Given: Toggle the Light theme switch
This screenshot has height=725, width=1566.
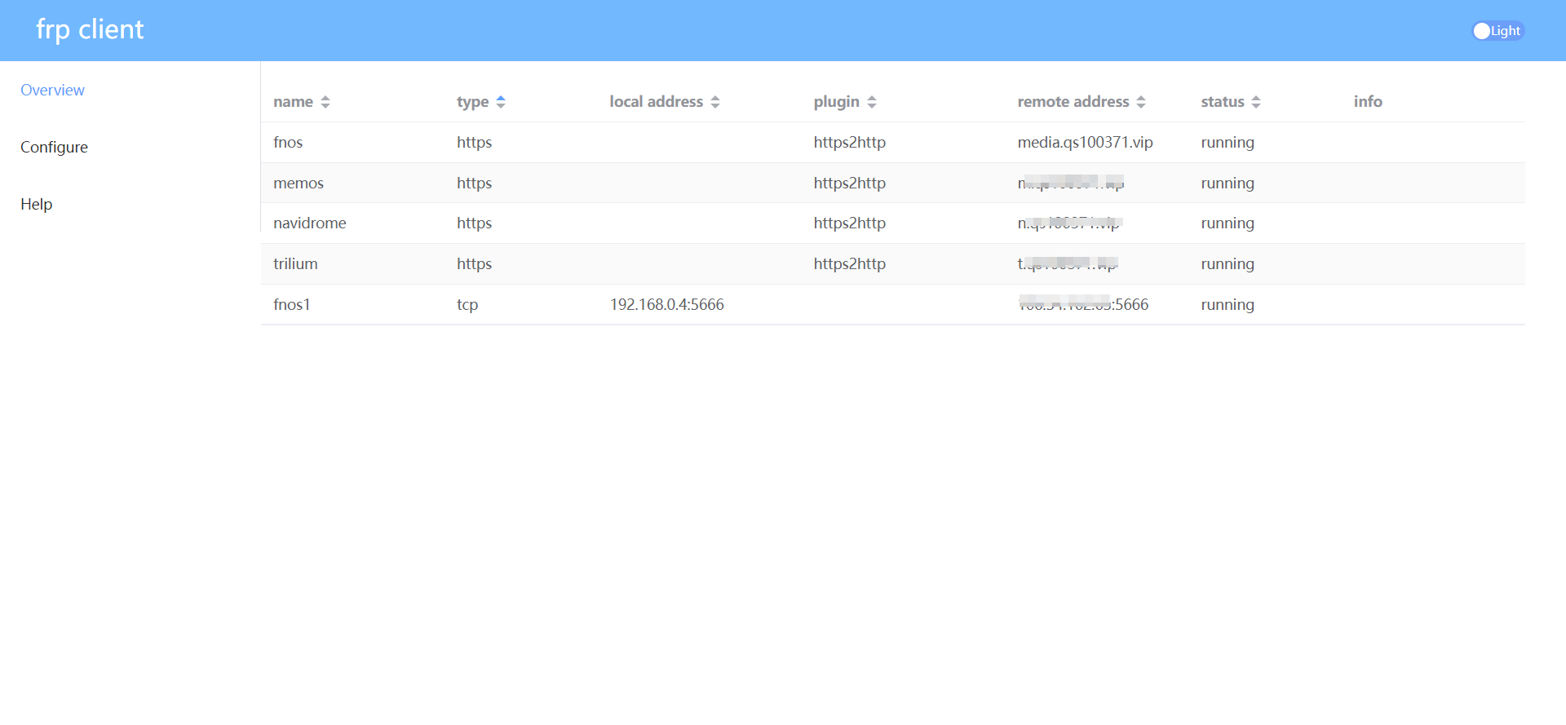Looking at the screenshot, I should [x=1497, y=31].
